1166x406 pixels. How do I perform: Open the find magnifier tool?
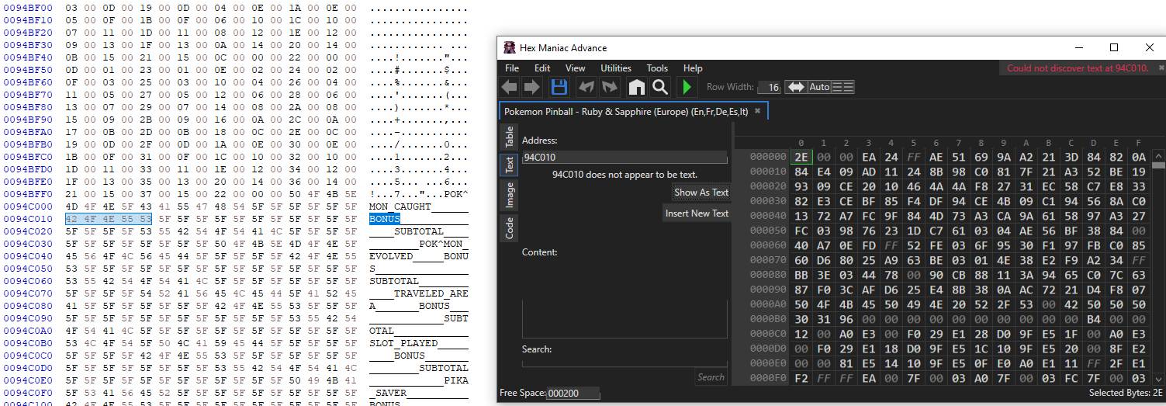tap(659, 87)
